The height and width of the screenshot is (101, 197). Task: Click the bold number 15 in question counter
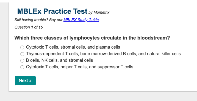[x=41, y=27]
